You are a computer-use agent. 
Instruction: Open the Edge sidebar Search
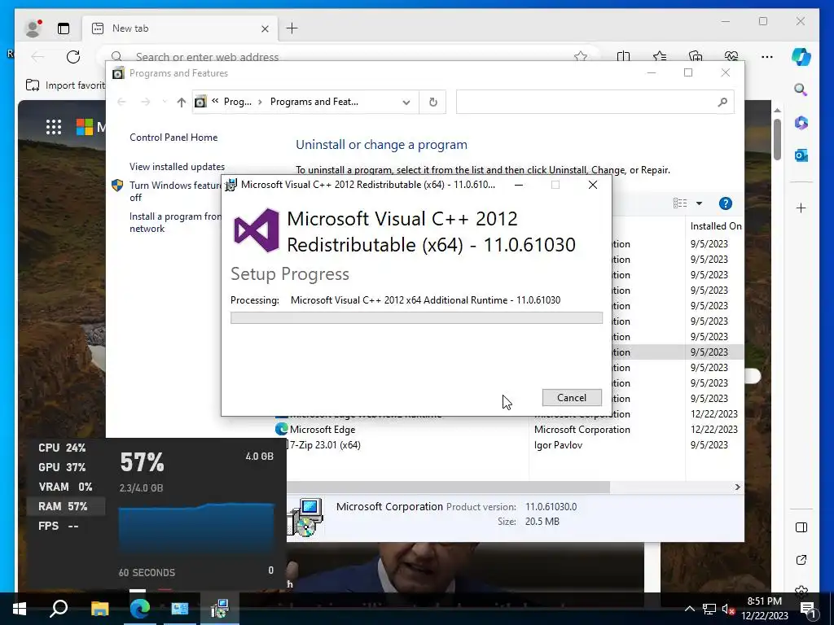tap(801, 90)
